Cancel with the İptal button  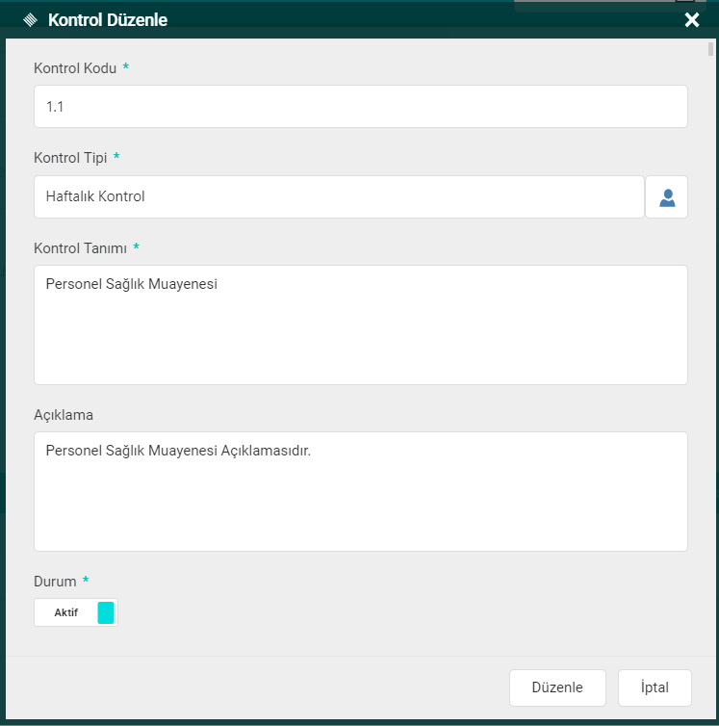pyautogui.click(x=655, y=687)
